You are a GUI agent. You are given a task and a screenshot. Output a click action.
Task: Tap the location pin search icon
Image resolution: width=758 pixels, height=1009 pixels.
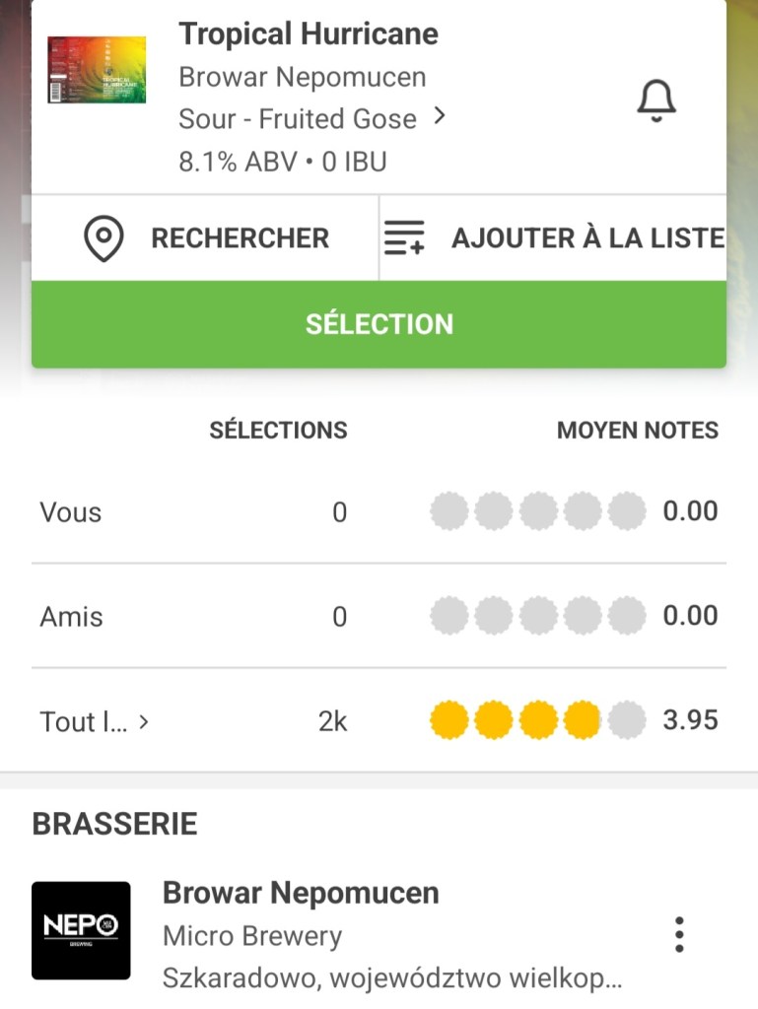click(103, 238)
